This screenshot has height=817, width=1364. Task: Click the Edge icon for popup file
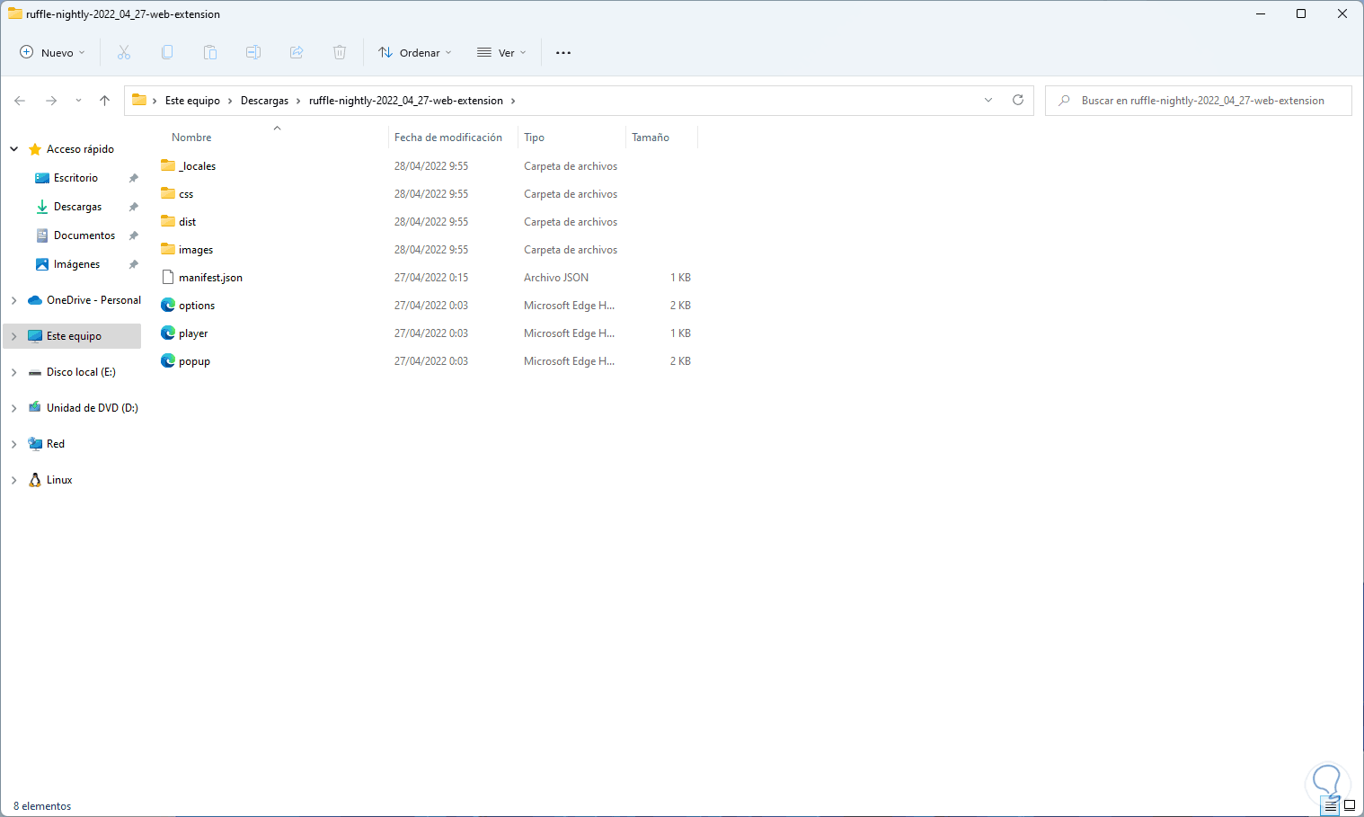click(x=168, y=360)
